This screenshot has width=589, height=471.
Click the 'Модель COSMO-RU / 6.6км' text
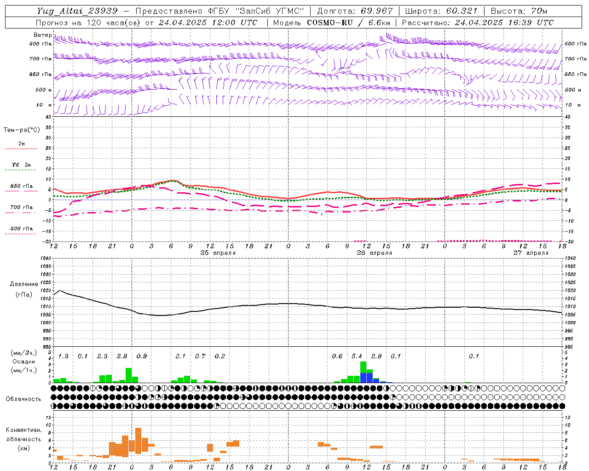(x=332, y=23)
